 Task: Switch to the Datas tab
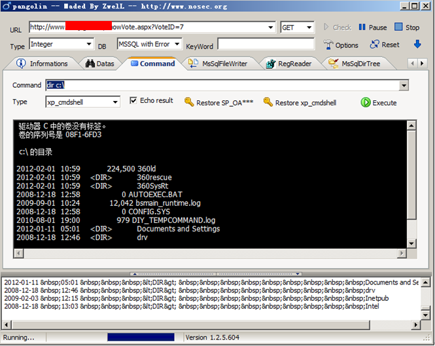(x=100, y=64)
